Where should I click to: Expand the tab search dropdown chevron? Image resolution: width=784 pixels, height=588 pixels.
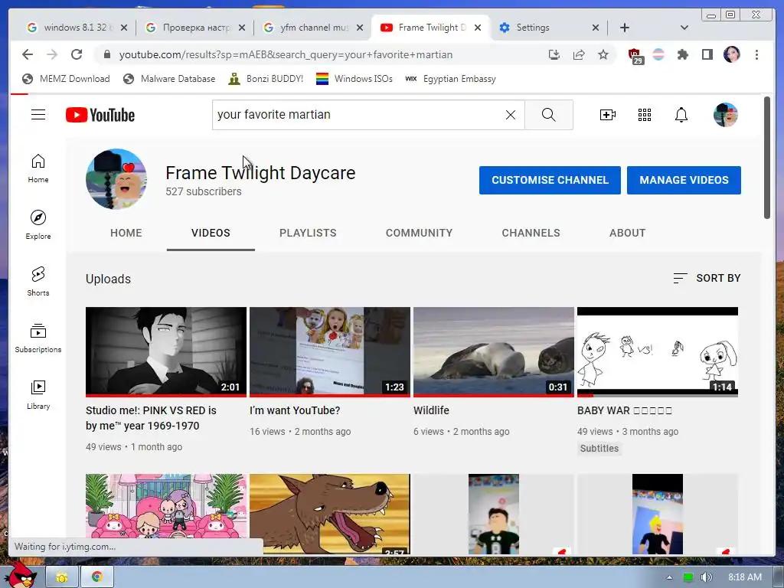tap(684, 28)
